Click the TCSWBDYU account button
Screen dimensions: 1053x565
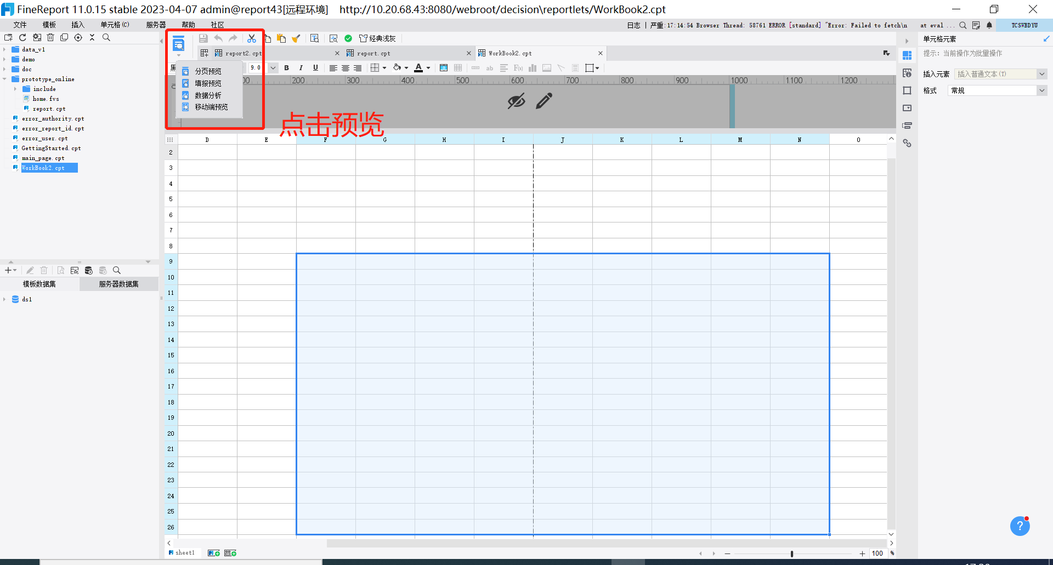pyautogui.click(x=1024, y=25)
